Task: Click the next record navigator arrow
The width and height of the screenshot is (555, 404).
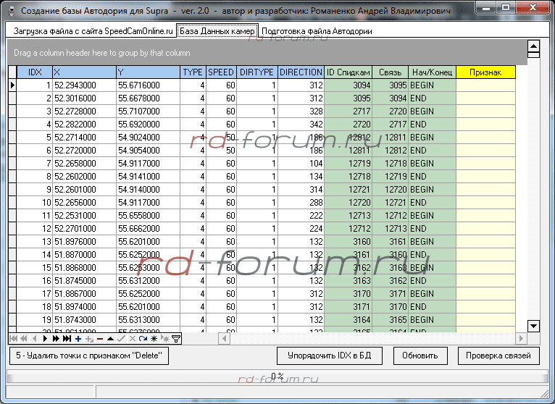Action: coord(45,338)
